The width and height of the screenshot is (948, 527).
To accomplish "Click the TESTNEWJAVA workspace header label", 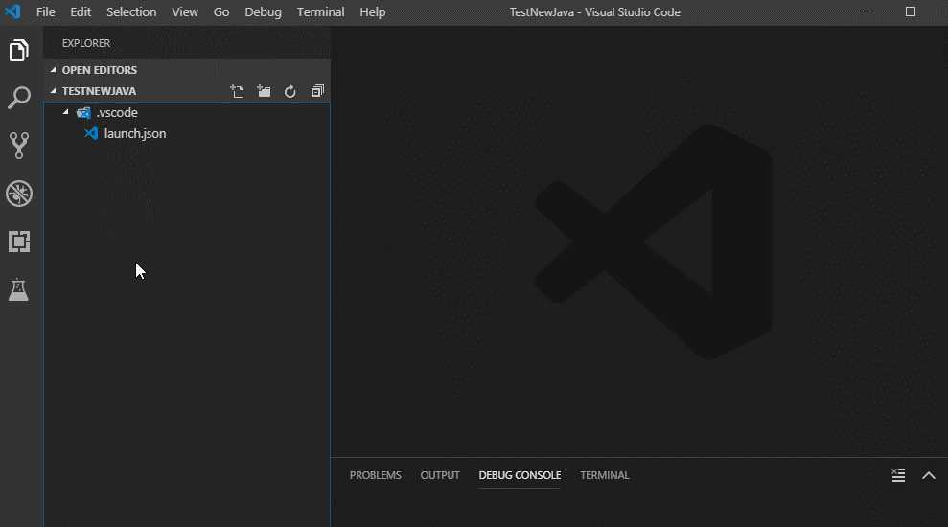I will click(x=99, y=91).
